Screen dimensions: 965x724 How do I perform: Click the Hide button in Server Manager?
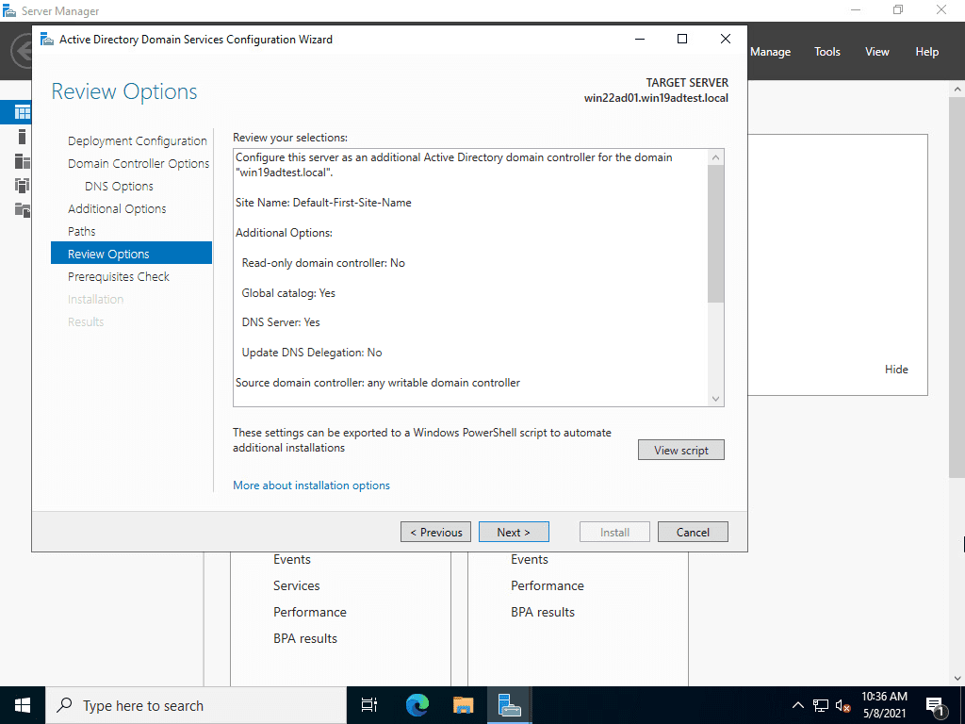point(896,369)
